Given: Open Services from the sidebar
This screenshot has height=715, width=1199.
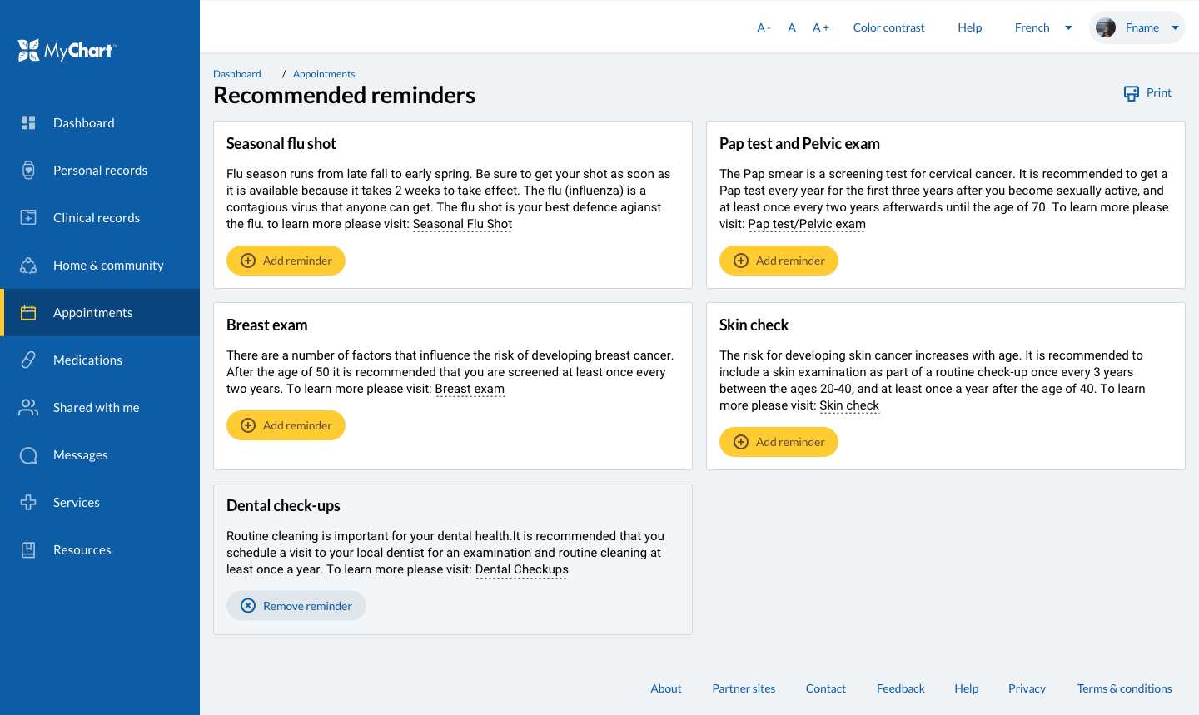Looking at the screenshot, I should point(77,503).
